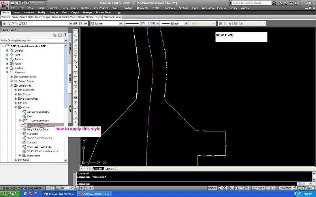Click the Create Ground Data panel button
This screenshot has width=316, height=197.
(x=22, y=17)
